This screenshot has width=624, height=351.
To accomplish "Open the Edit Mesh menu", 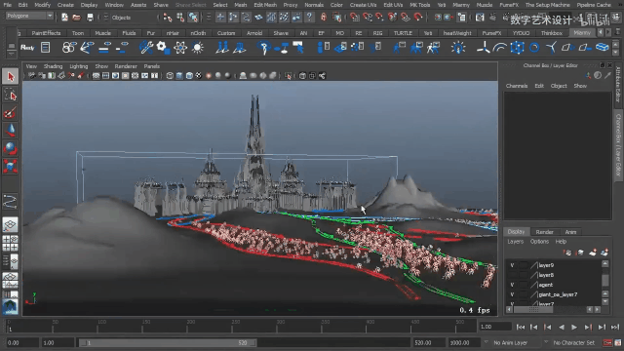I will click(265, 5).
